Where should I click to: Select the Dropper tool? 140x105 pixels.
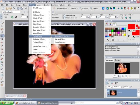point(2,33)
